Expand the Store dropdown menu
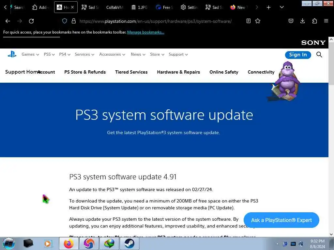 (x=157, y=54)
